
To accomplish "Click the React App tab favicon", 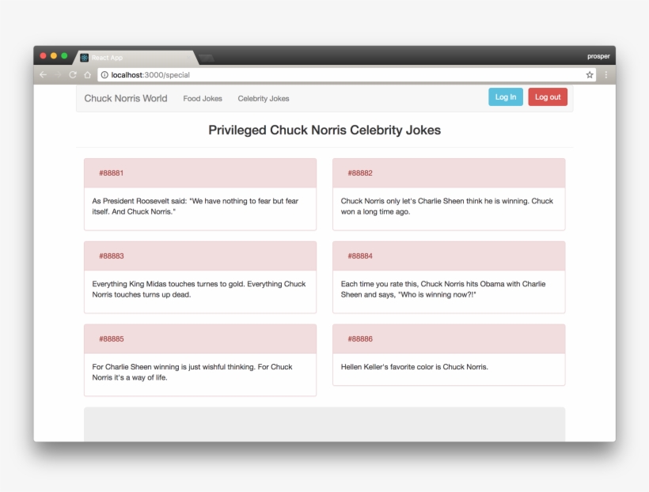I will 84,58.
